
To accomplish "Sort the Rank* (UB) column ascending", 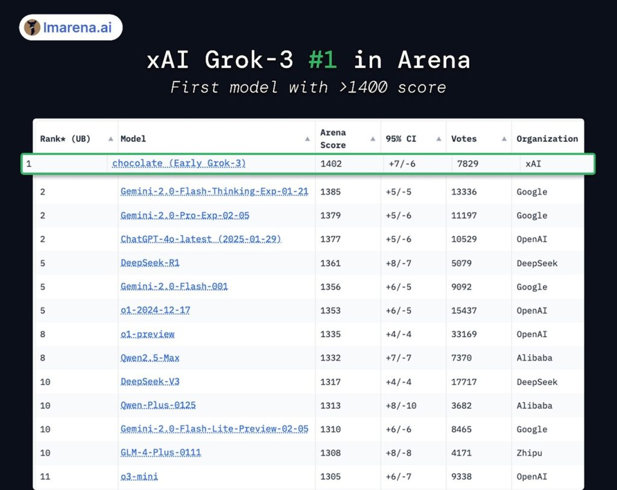I will tap(110, 138).
